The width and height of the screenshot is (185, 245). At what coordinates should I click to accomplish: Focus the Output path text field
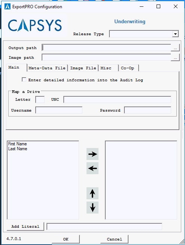tap(106, 48)
